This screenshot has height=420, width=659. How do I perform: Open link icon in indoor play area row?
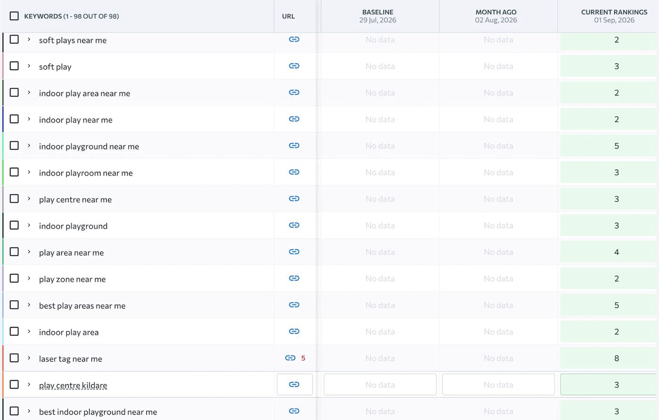(x=294, y=331)
